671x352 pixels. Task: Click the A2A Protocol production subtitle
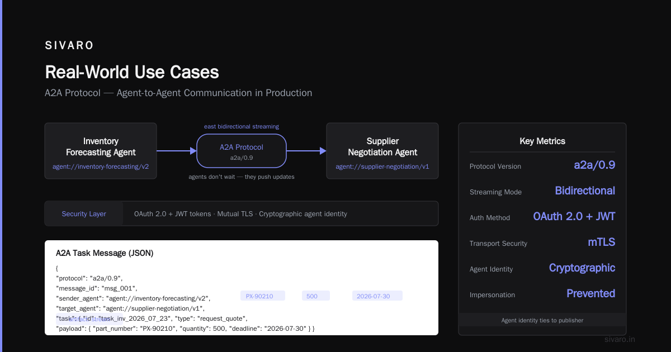click(x=178, y=93)
